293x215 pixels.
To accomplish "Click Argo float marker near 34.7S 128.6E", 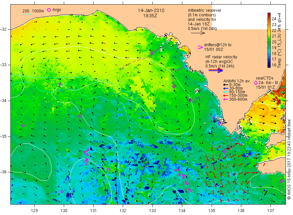I will (23, 126).
